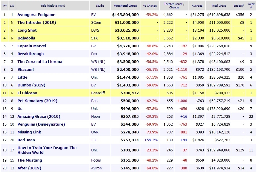
Task: Click Briarcliff studio link
Action: point(98,93)
